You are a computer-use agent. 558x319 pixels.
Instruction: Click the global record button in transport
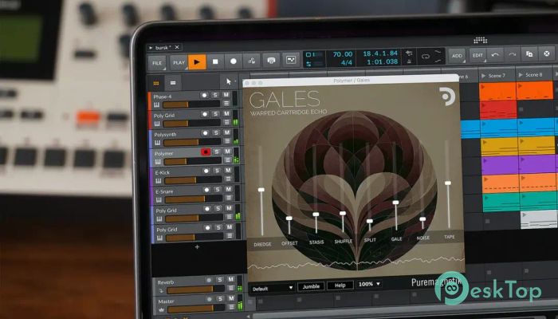coord(234,61)
